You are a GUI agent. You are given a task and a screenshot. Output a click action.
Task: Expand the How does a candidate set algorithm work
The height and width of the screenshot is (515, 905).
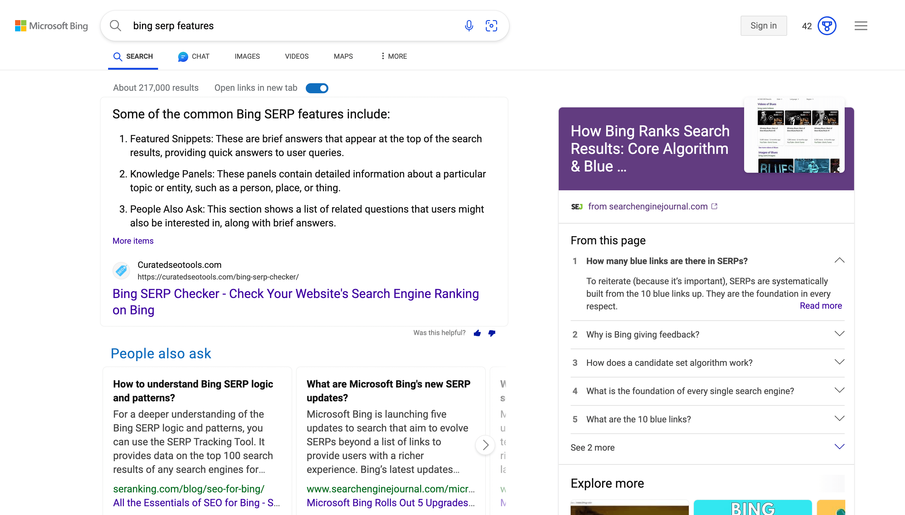pyautogui.click(x=707, y=363)
